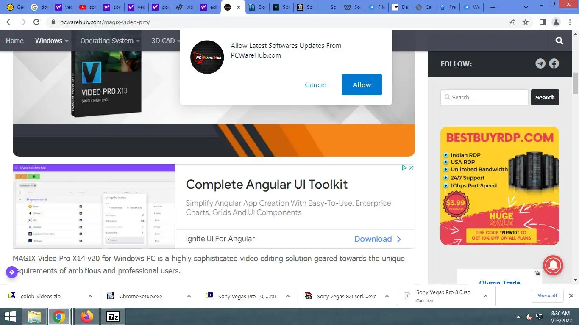This screenshot has width=579, height=325.
Task: Open File Explorer from the taskbar
Action: 34,317
